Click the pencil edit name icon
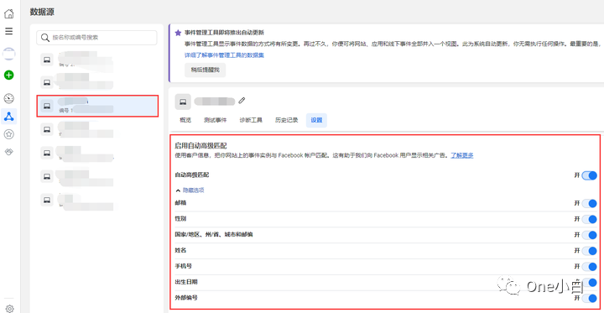Screen dimensions: 604x313 click(x=242, y=101)
